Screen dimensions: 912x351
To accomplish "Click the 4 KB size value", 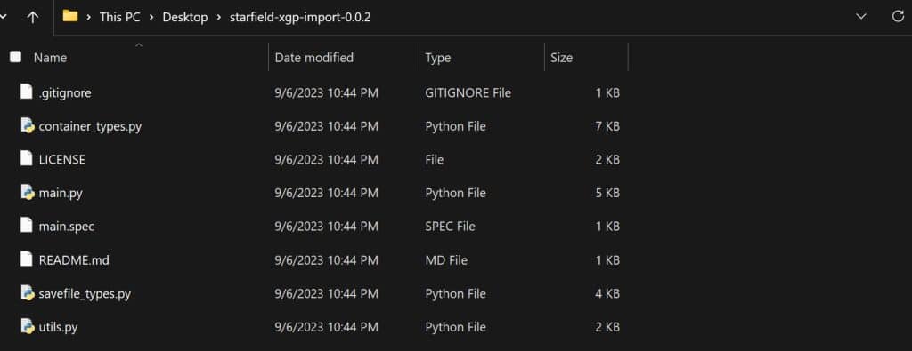I will pyautogui.click(x=607, y=293).
